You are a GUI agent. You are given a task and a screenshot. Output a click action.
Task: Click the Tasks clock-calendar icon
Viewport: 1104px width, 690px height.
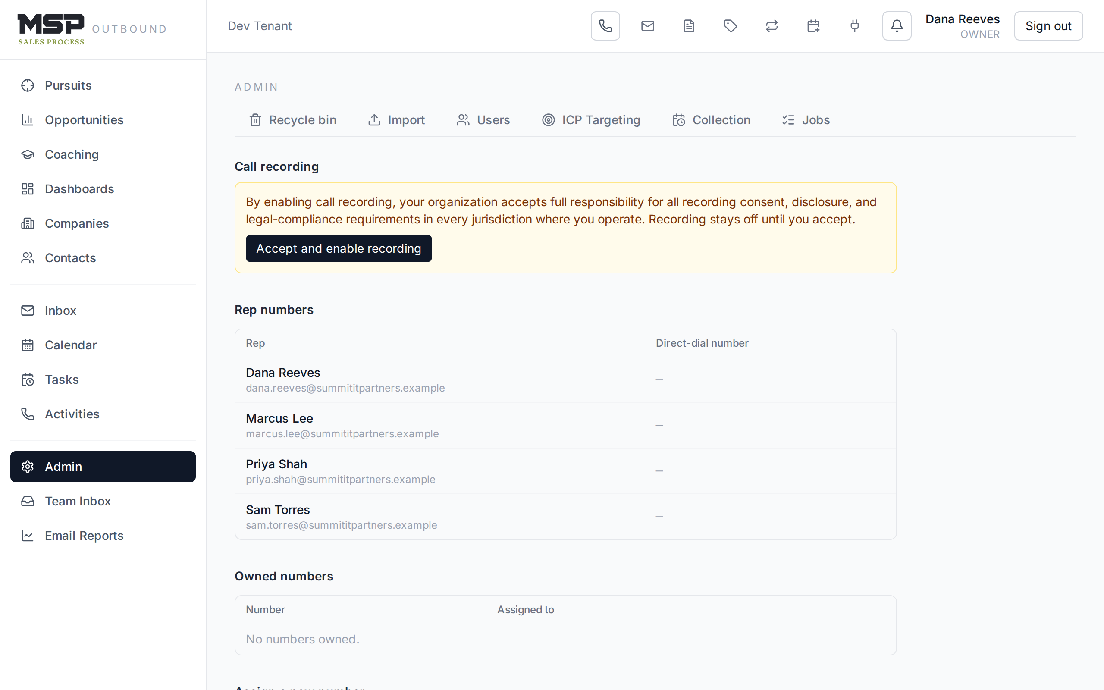click(28, 379)
